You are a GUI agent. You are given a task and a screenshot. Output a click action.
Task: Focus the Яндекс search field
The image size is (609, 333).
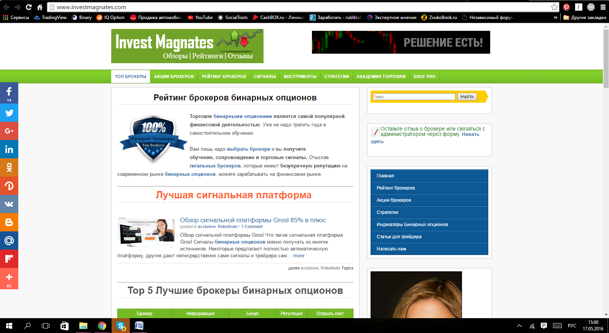(x=414, y=97)
